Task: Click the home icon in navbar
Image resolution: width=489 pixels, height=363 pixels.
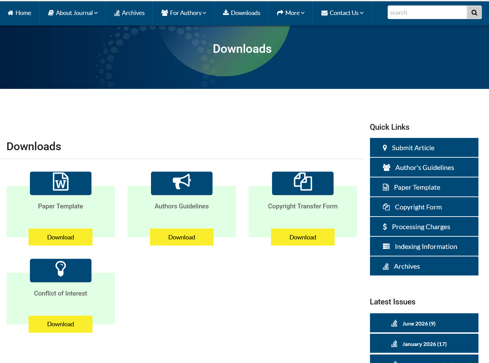Action: tap(11, 13)
